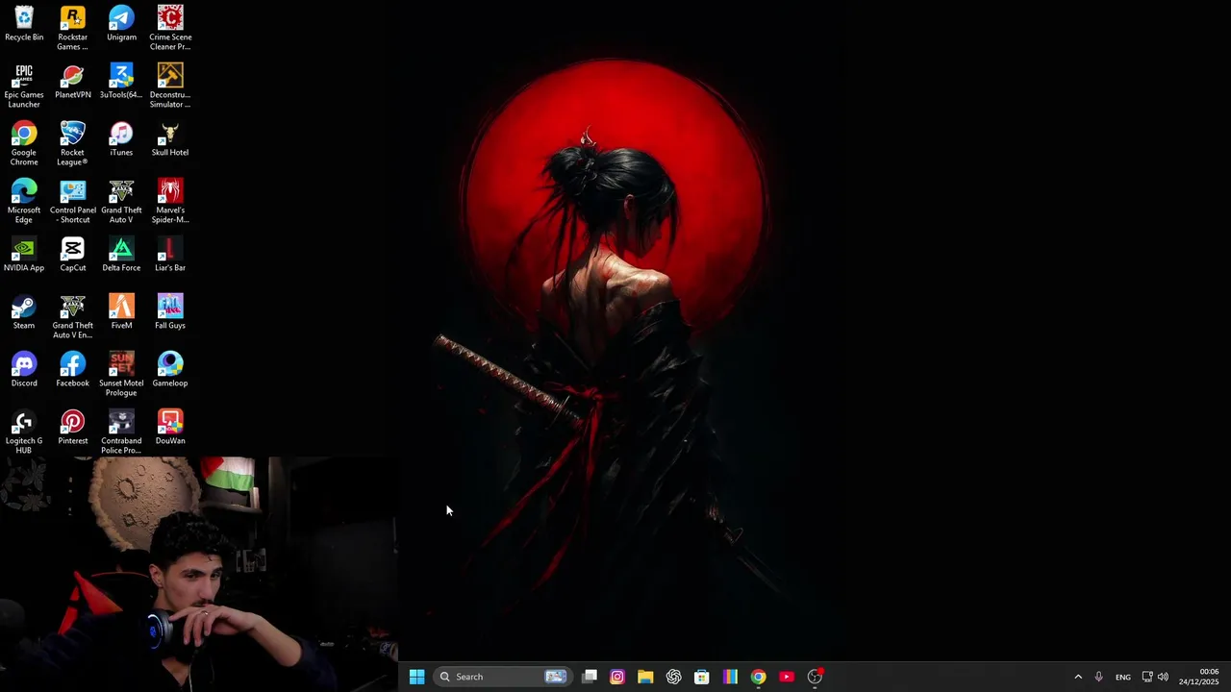Select Crime Scene Cleaner desktop icon

170,28
